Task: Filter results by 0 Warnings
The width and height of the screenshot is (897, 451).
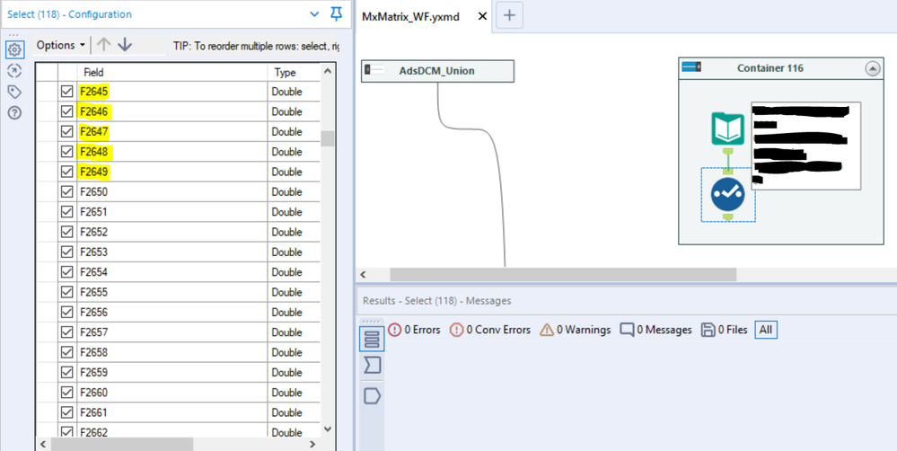Action: point(575,330)
